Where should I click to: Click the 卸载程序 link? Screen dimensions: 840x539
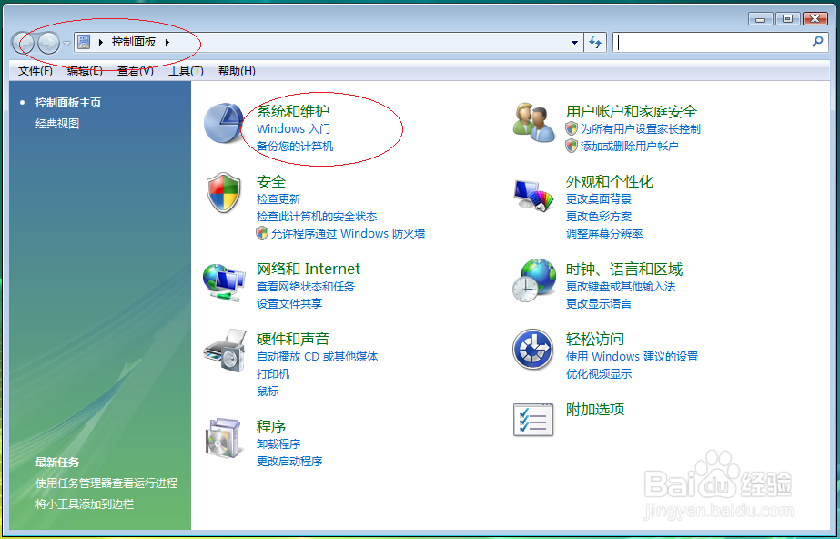[278, 444]
